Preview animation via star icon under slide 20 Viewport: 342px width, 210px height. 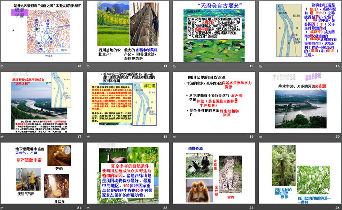pyautogui.click(x=260, y=137)
